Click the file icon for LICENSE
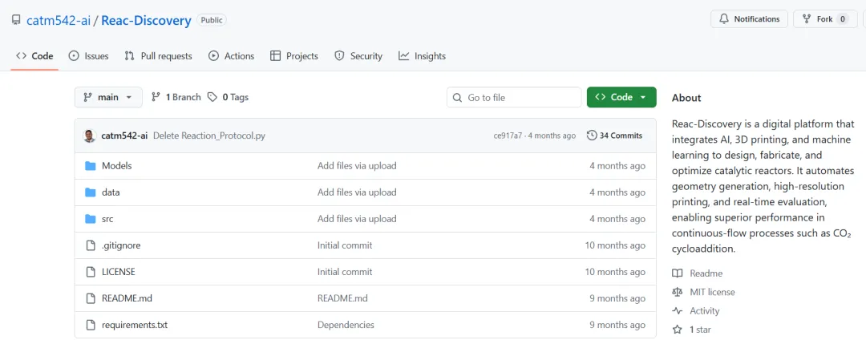Screen dimensions: 866x340 (91, 272)
